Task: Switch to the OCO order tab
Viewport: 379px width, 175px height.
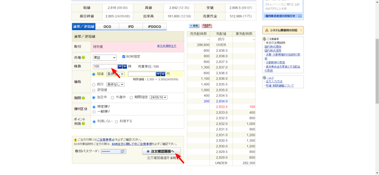Action: tap(107, 27)
